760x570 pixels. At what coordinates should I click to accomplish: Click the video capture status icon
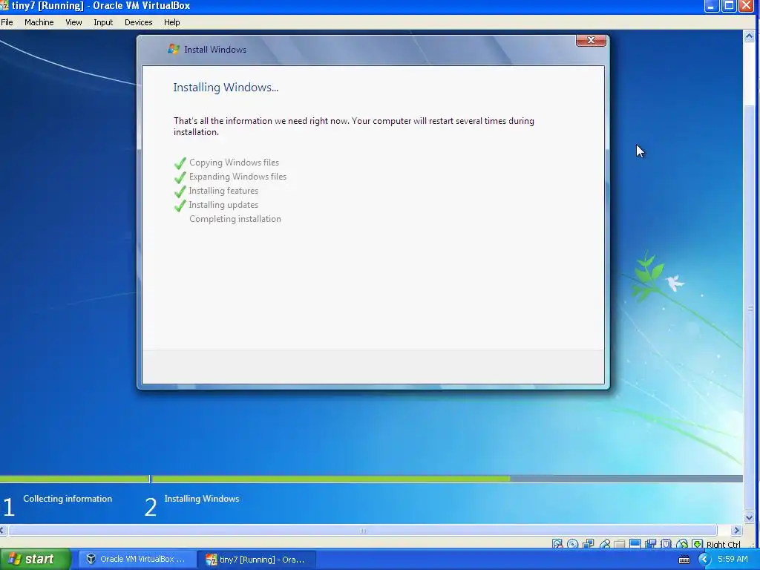pos(650,544)
